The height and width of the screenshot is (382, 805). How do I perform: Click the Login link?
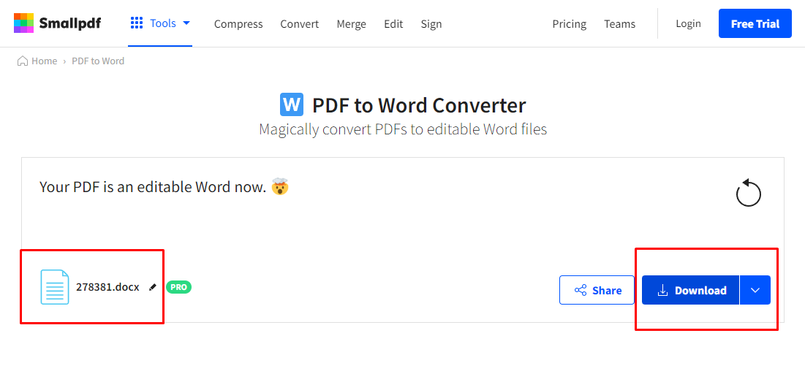pos(688,23)
